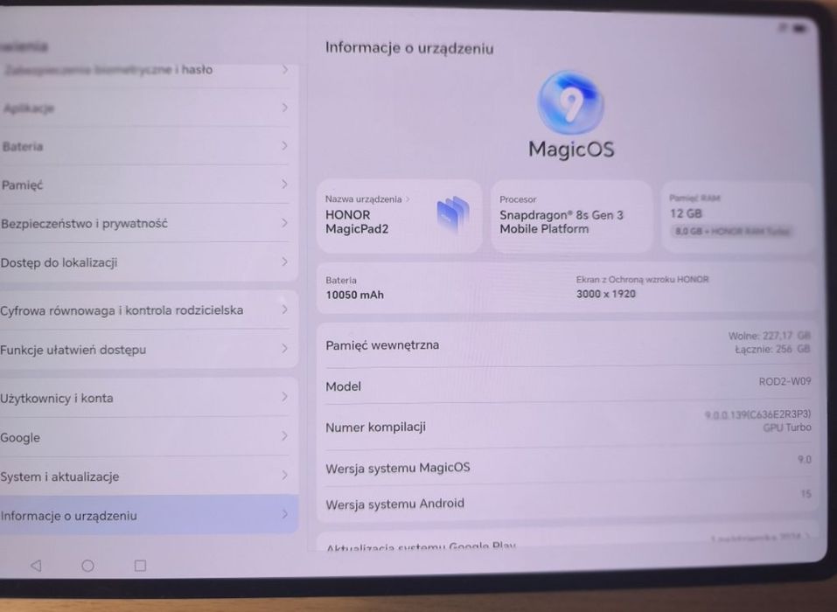
Task: Tap the 8,0 GB + HONOR RAM Turbo badge
Action: click(x=732, y=231)
